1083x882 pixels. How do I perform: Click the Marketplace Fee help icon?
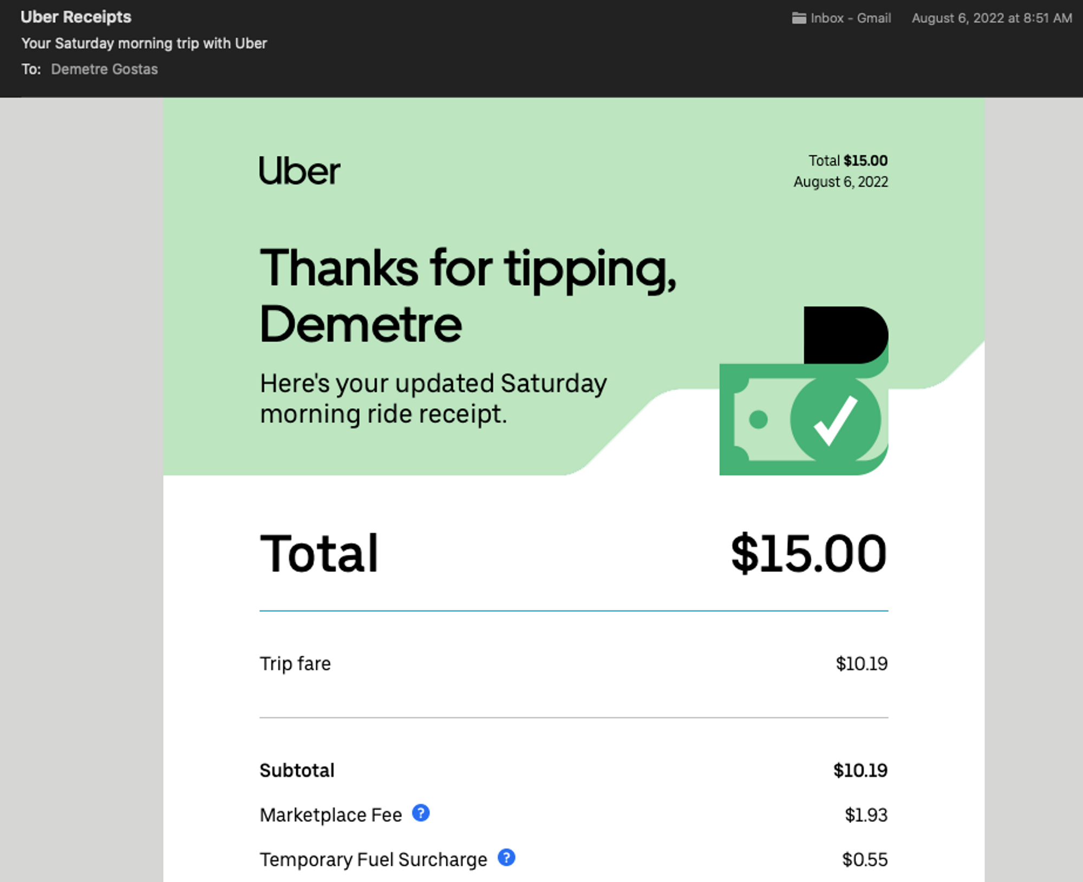(x=421, y=813)
